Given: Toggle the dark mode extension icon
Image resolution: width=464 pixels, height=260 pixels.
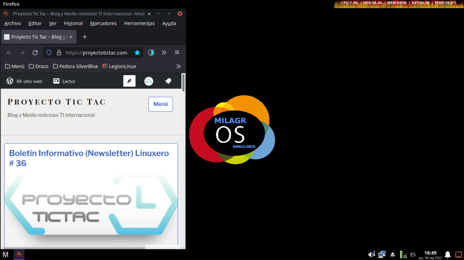Looking at the screenshot, I should tap(151, 52).
